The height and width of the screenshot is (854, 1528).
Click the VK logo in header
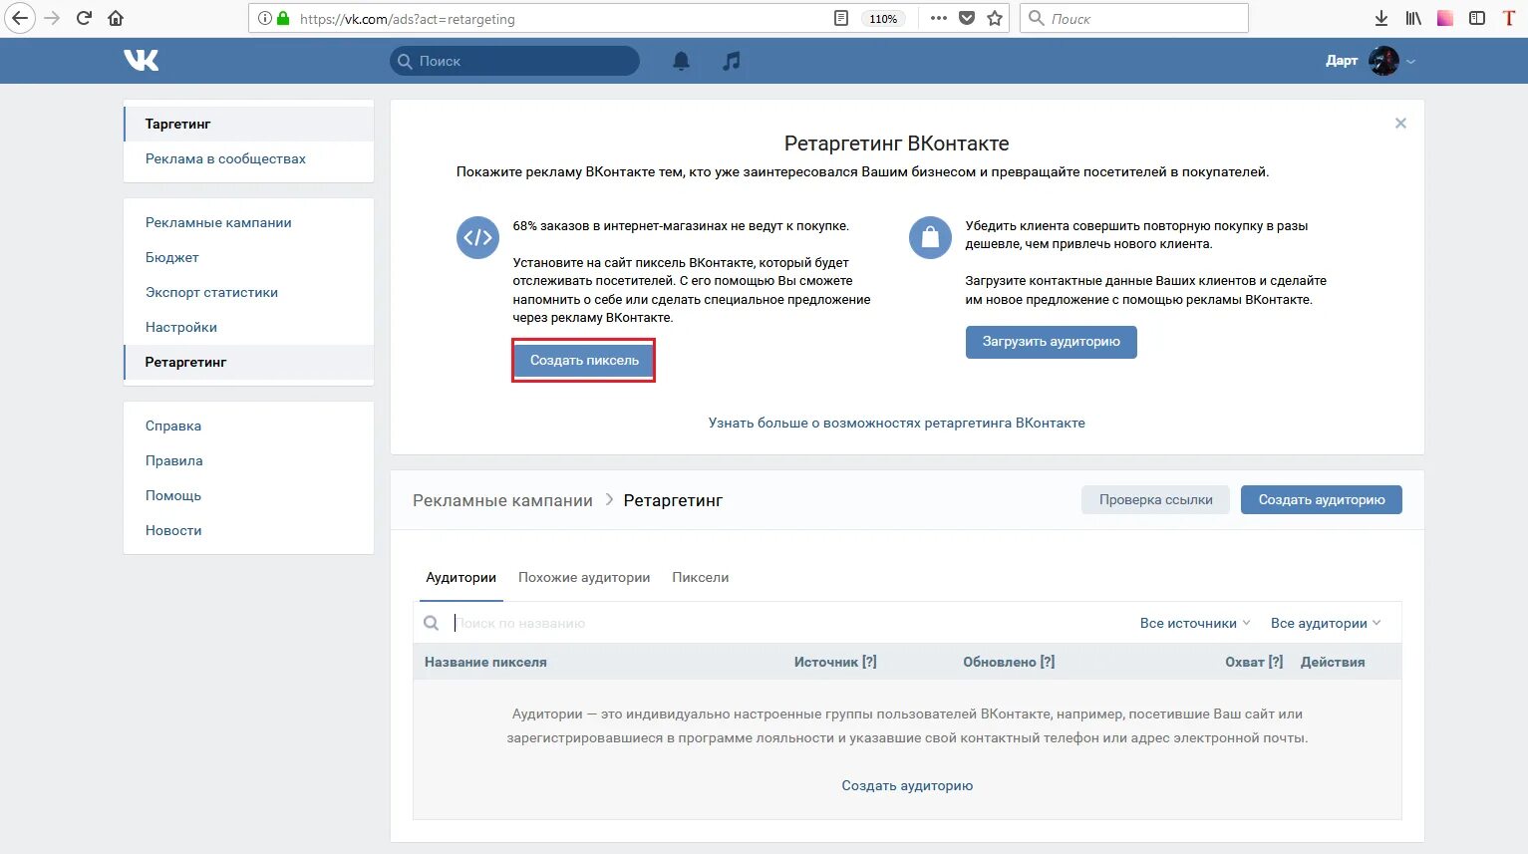point(142,61)
